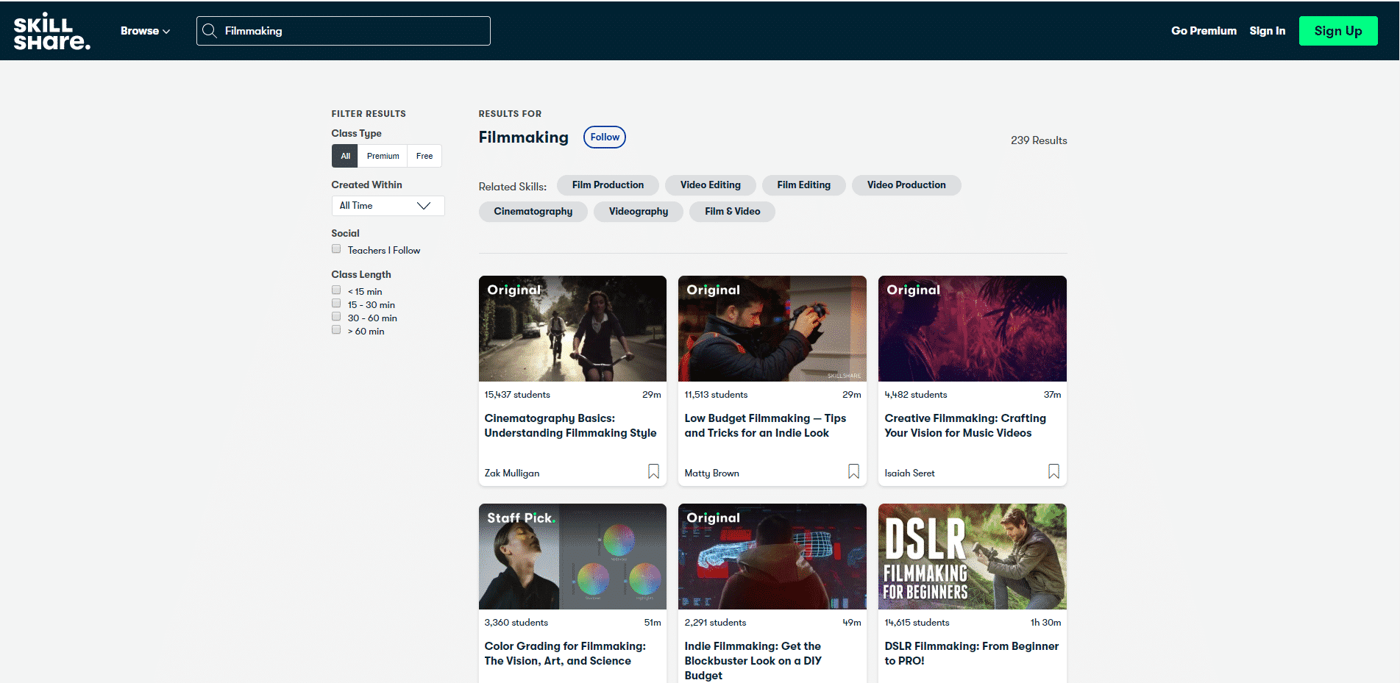Open the DSLR Filmmaking for Beginners thumbnail
Image resolution: width=1400 pixels, height=683 pixels.
click(x=973, y=557)
